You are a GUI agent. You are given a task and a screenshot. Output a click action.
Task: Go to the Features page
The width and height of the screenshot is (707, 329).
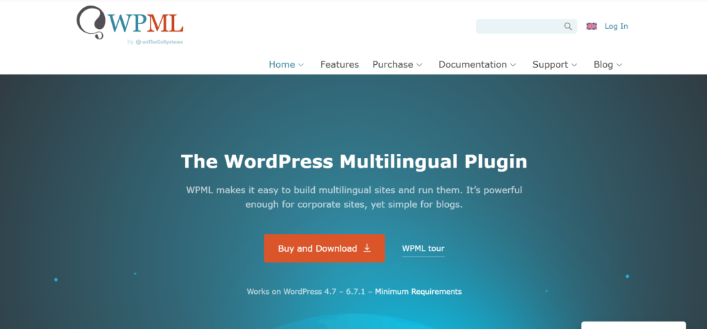(340, 64)
